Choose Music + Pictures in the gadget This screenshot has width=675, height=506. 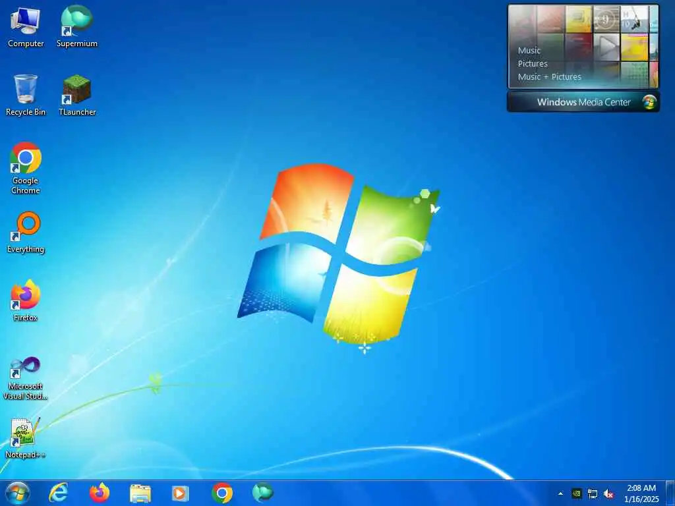click(549, 77)
